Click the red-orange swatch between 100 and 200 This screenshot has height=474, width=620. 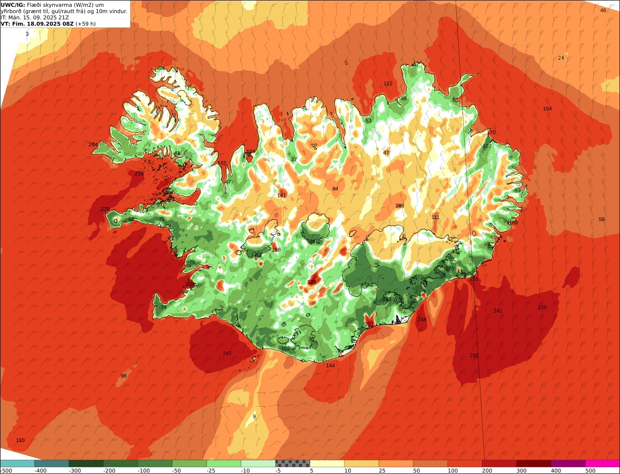point(465,463)
